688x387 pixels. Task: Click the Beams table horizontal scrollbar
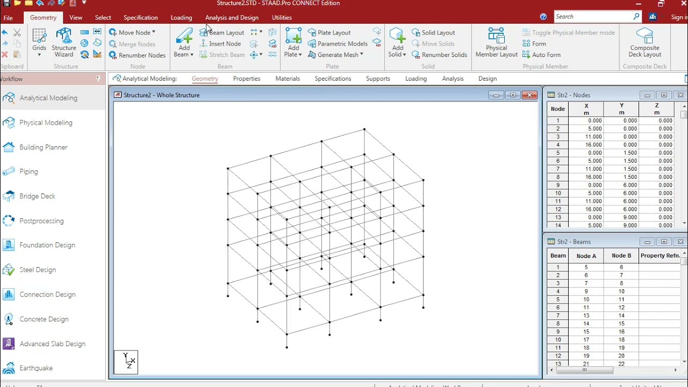coord(585,370)
